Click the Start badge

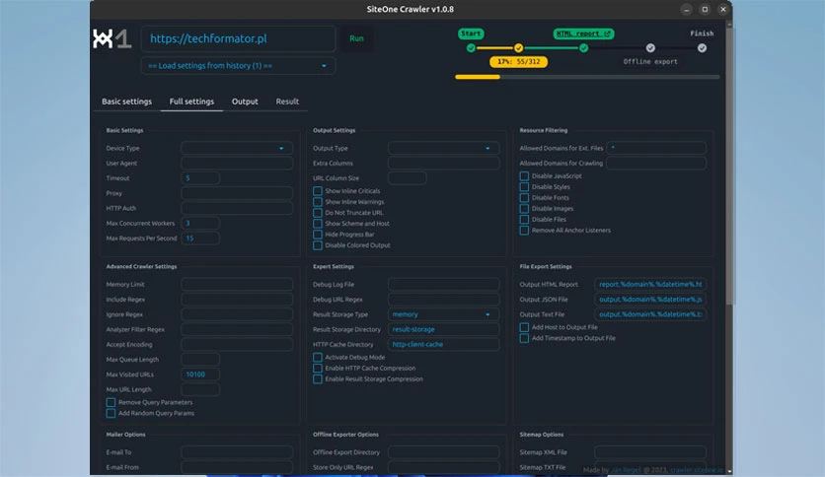(471, 34)
